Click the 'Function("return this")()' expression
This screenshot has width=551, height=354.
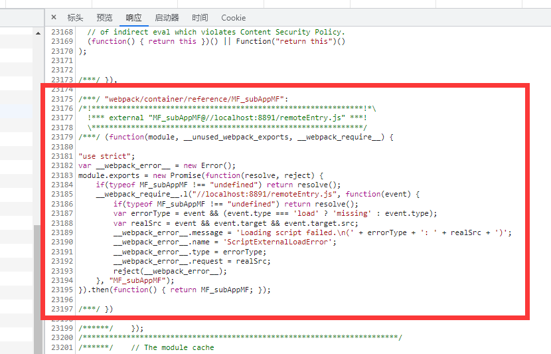point(291,41)
